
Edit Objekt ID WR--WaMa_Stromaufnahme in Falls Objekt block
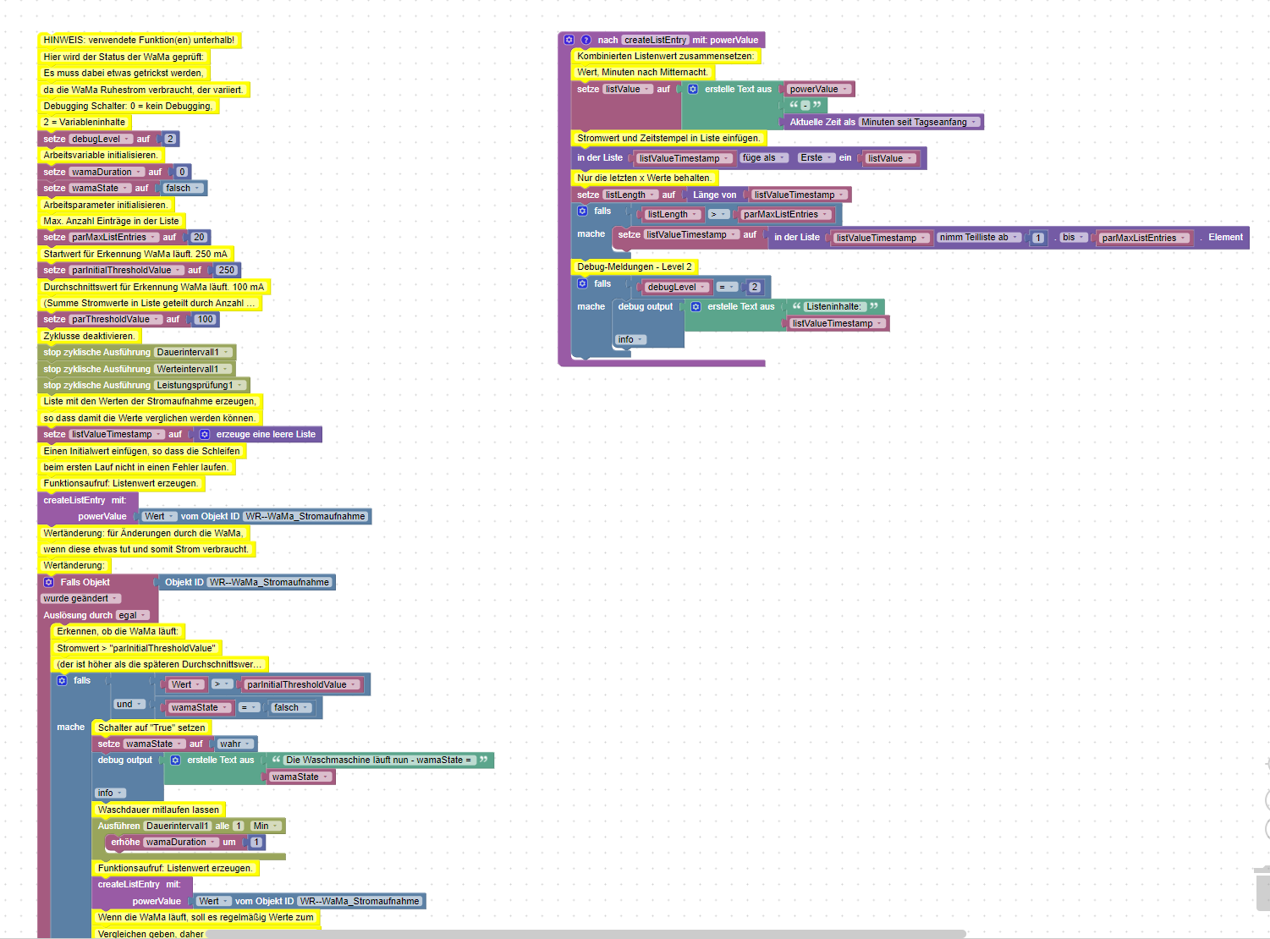coord(269,582)
